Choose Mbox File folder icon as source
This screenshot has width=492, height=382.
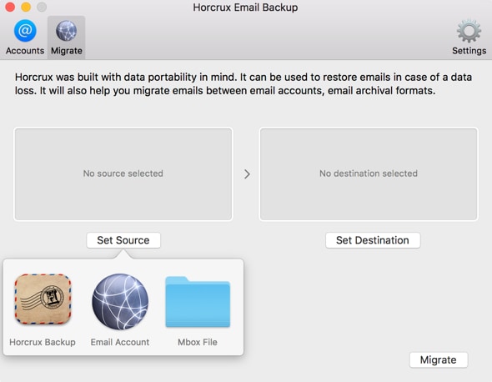pyautogui.click(x=198, y=302)
